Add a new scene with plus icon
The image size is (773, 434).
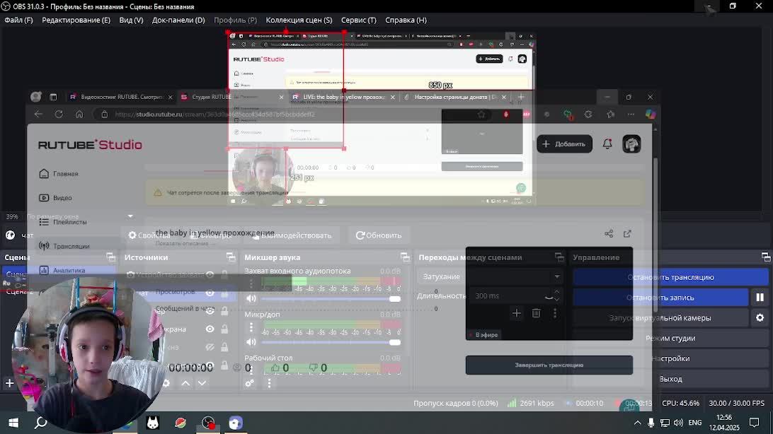click(9, 383)
